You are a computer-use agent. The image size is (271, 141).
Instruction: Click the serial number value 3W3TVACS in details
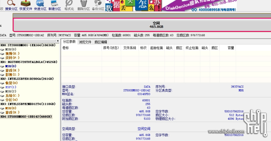[x=237, y=87]
